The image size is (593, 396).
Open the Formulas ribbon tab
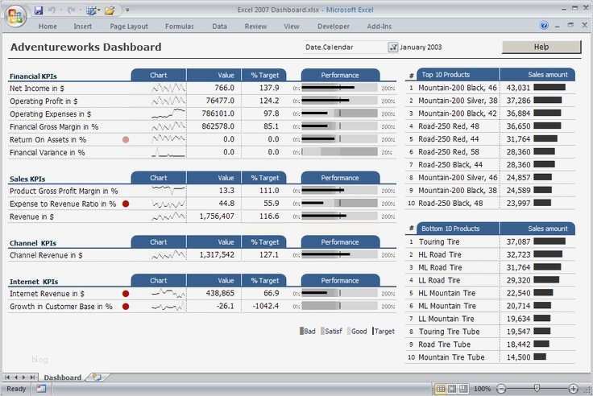(x=179, y=26)
